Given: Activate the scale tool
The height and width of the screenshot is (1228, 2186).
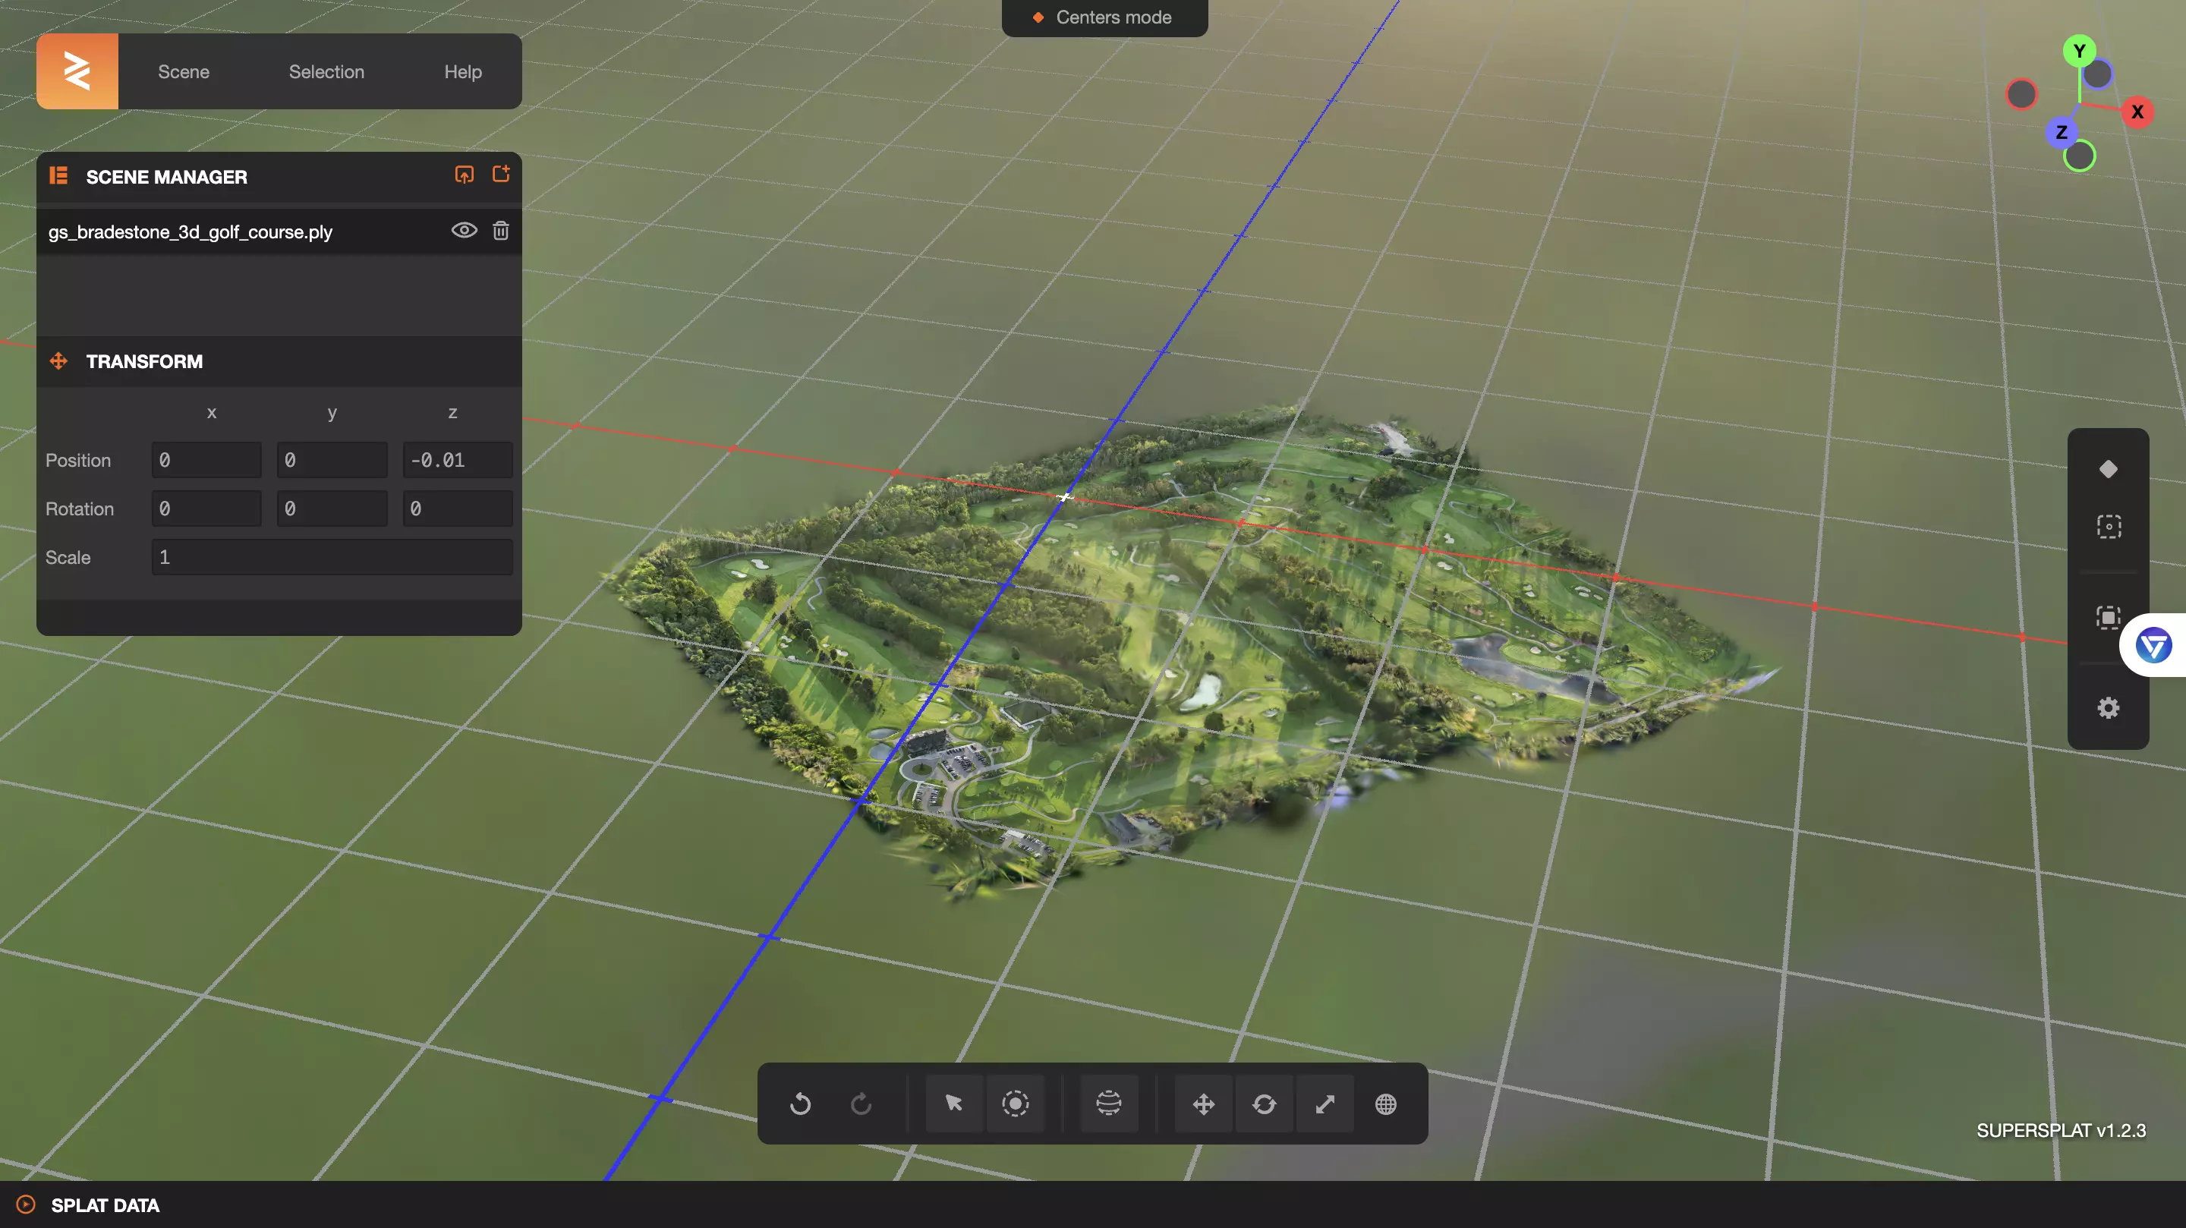Looking at the screenshot, I should 1325,1104.
